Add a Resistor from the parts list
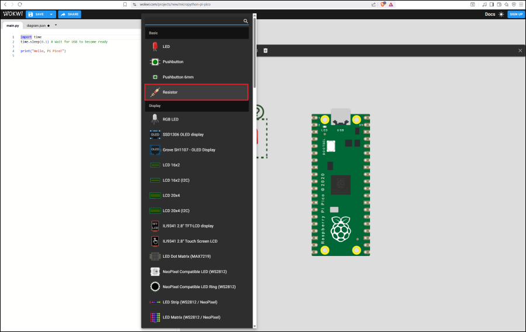This screenshot has height=332, width=526. (x=196, y=92)
